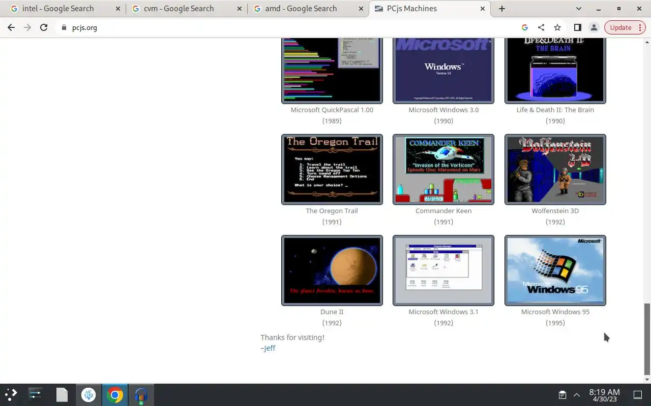Click the Chrome Update button
Image resolution: width=651 pixels, height=406 pixels.
click(x=620, y=27)
